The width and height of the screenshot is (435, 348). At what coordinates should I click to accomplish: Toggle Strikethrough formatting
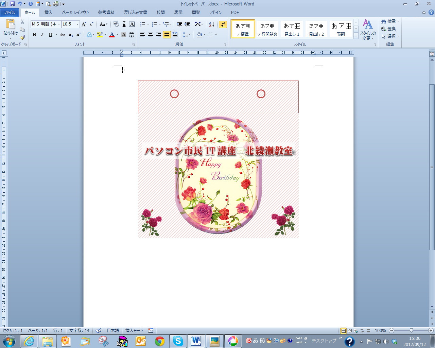63,35
